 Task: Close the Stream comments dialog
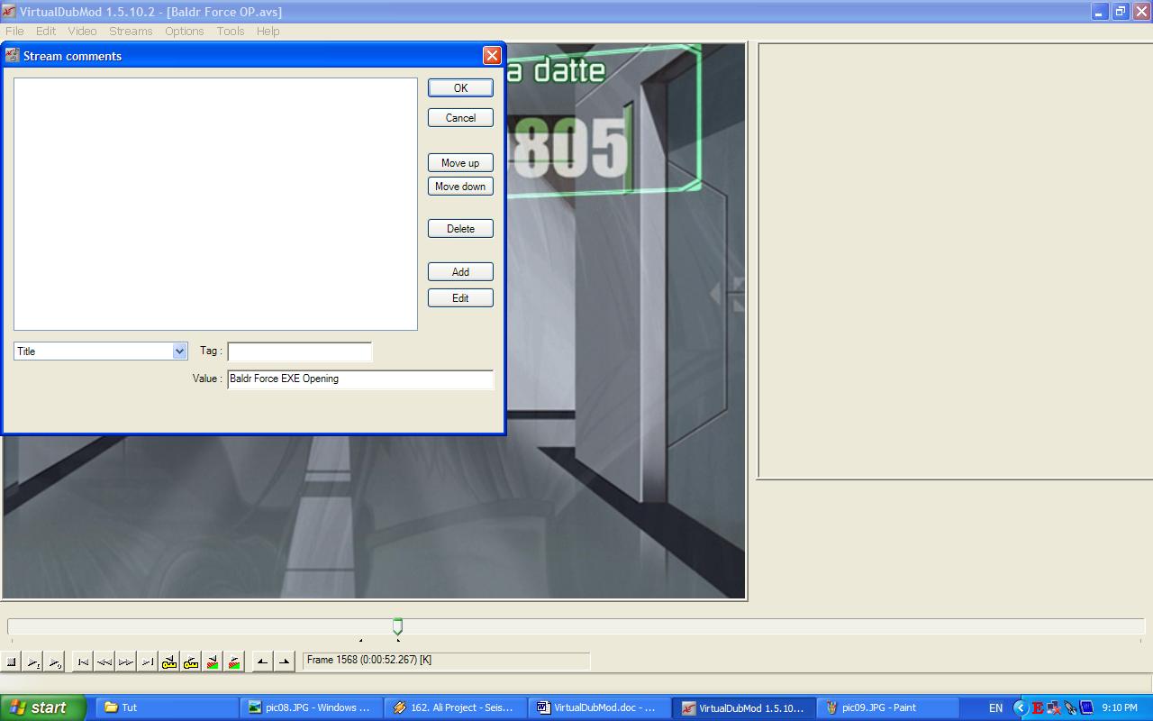[x=492, y=56]
